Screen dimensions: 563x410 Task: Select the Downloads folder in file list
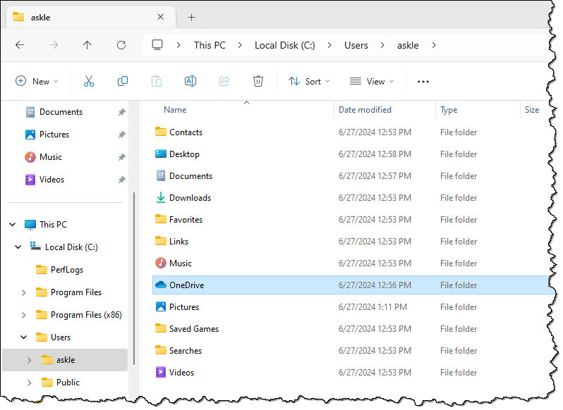tap(190, 198)
